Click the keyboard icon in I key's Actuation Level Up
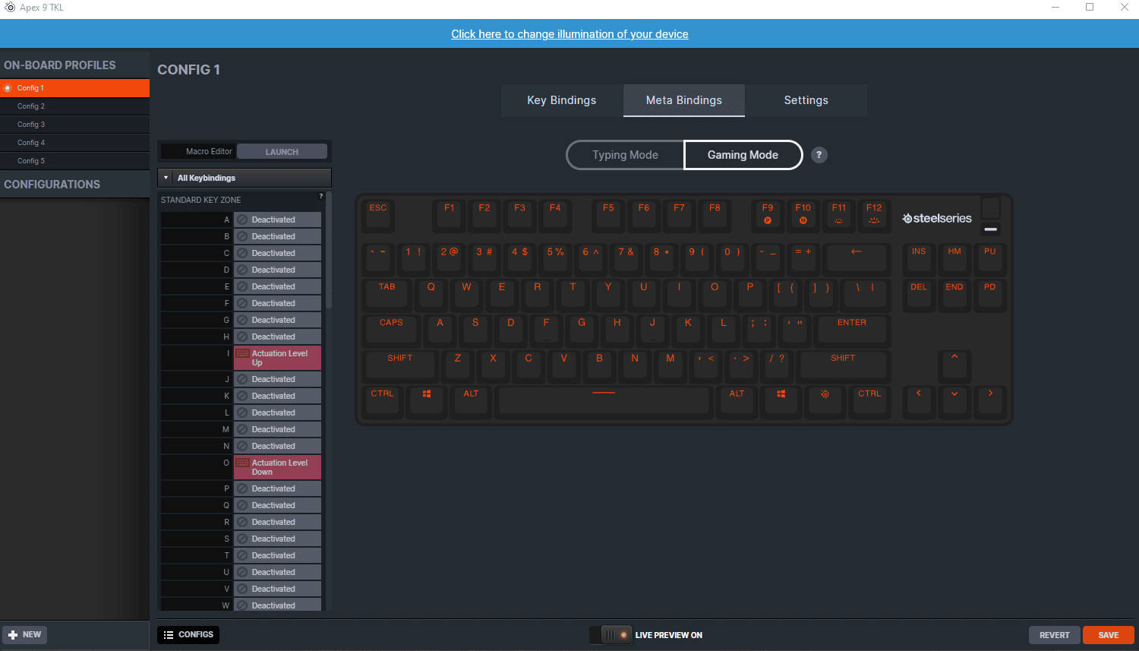 tap(243, 354)
